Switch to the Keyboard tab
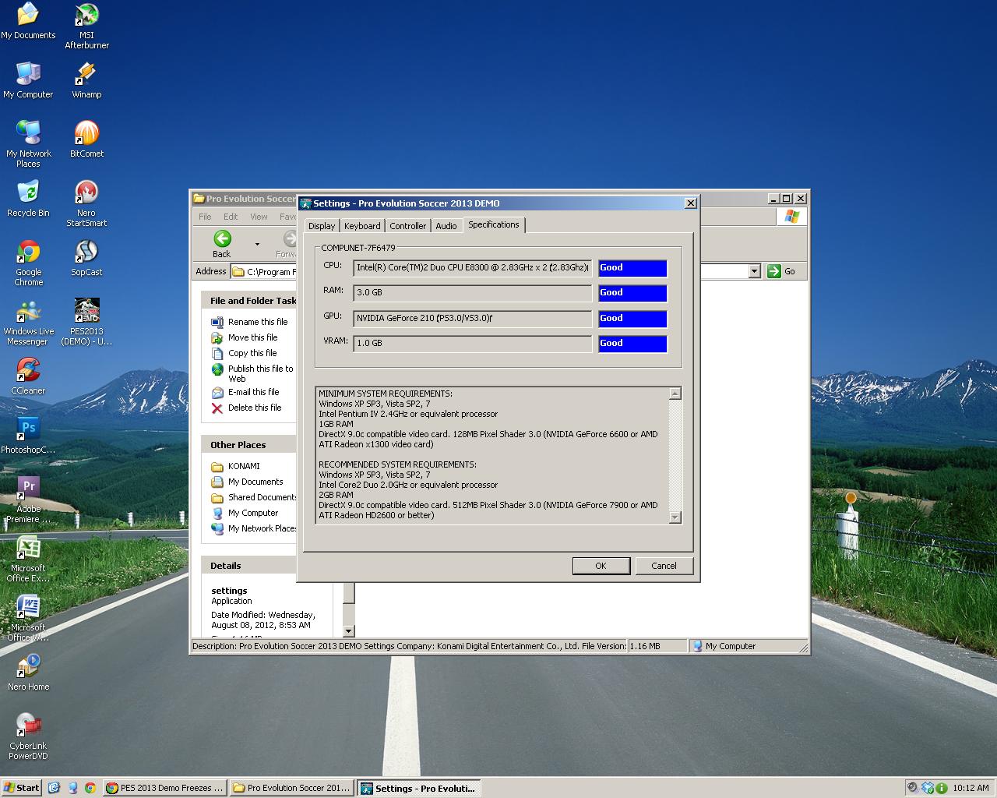 362,226
